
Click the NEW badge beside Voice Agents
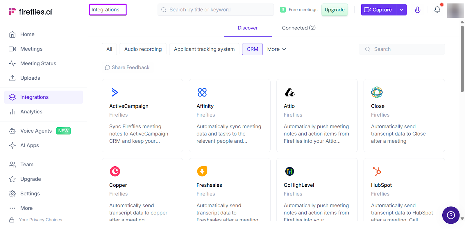[63, 131]
